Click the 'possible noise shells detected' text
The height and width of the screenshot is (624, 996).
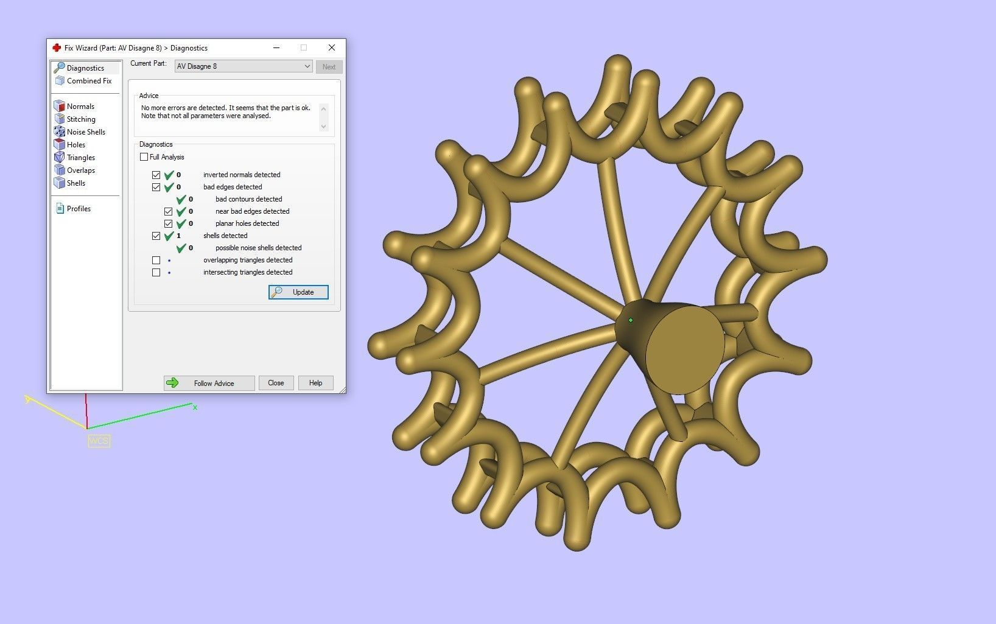pos(258,248)
